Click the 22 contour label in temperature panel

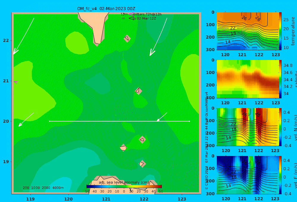[233, 28]
